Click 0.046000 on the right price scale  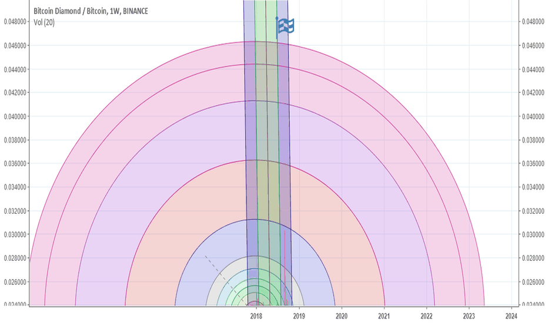point(533,45)
